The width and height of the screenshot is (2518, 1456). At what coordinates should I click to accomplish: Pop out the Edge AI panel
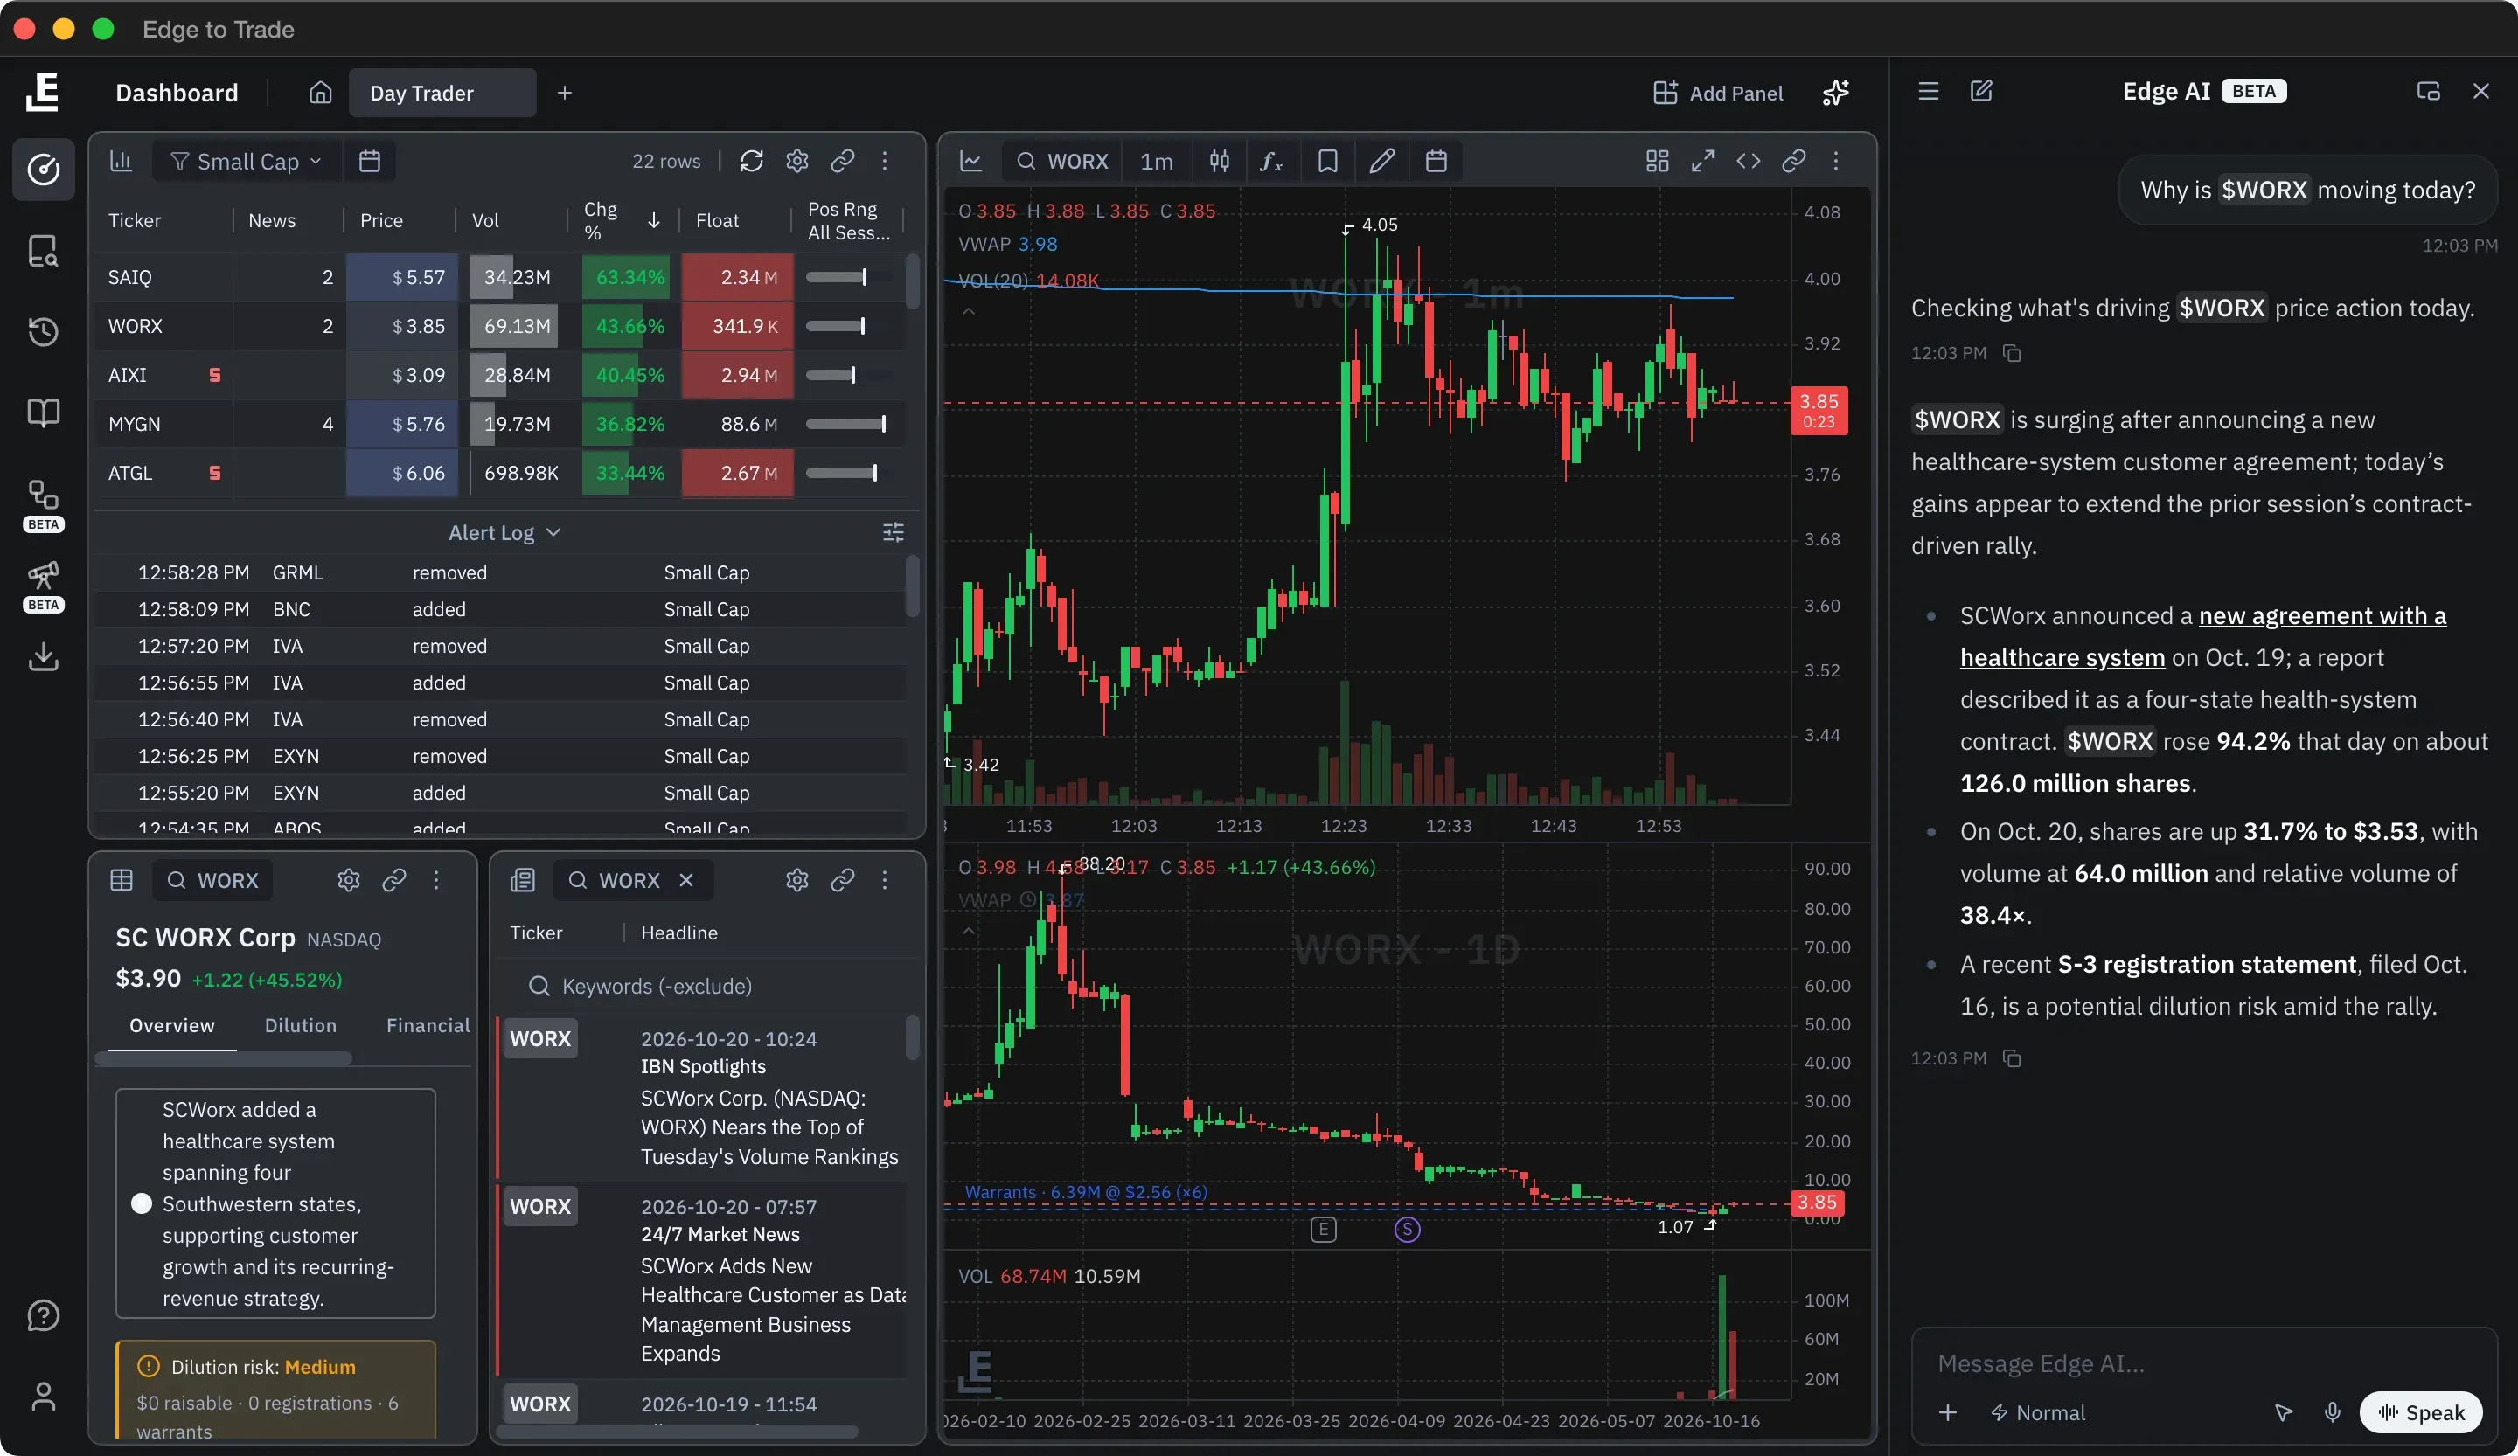pyautogui.click(x=2428, y=91)
